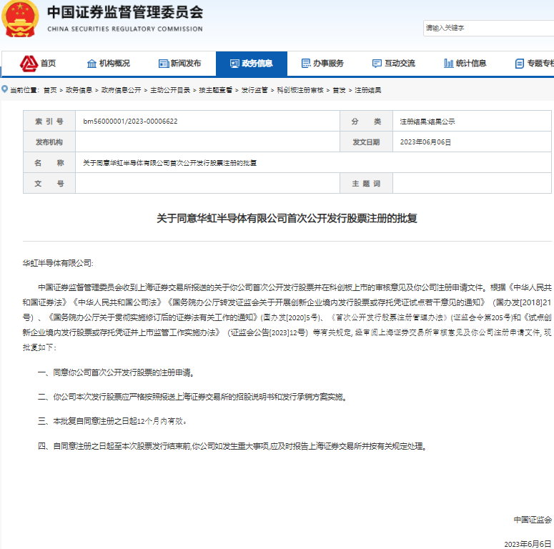
Task: Click index number bm56000001/2023-00006622
Action: [130, 122]
